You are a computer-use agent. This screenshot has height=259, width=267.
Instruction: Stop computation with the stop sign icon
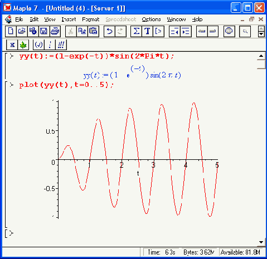pos(229,31)
